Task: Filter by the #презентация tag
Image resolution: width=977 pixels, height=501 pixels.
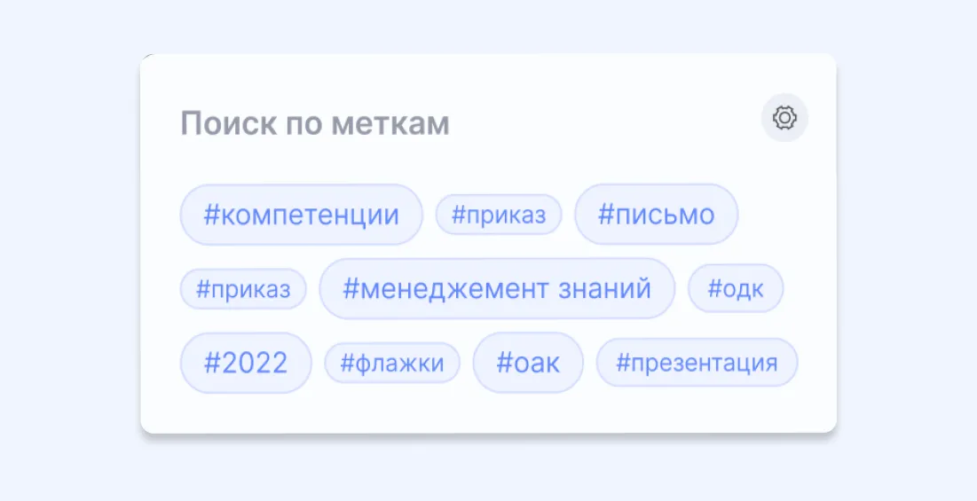Action: (x=697, y=363)
